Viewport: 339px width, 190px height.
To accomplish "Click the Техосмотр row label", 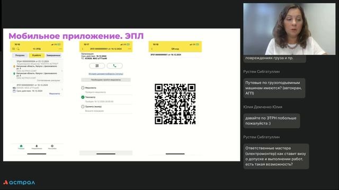I will click(x=90, y=97).
